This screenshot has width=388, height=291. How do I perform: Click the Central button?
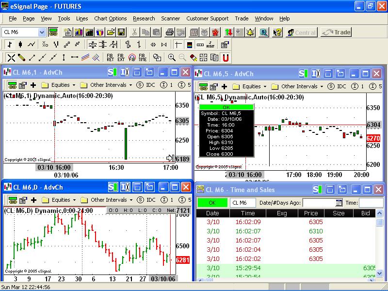click(x=301, y=32)
